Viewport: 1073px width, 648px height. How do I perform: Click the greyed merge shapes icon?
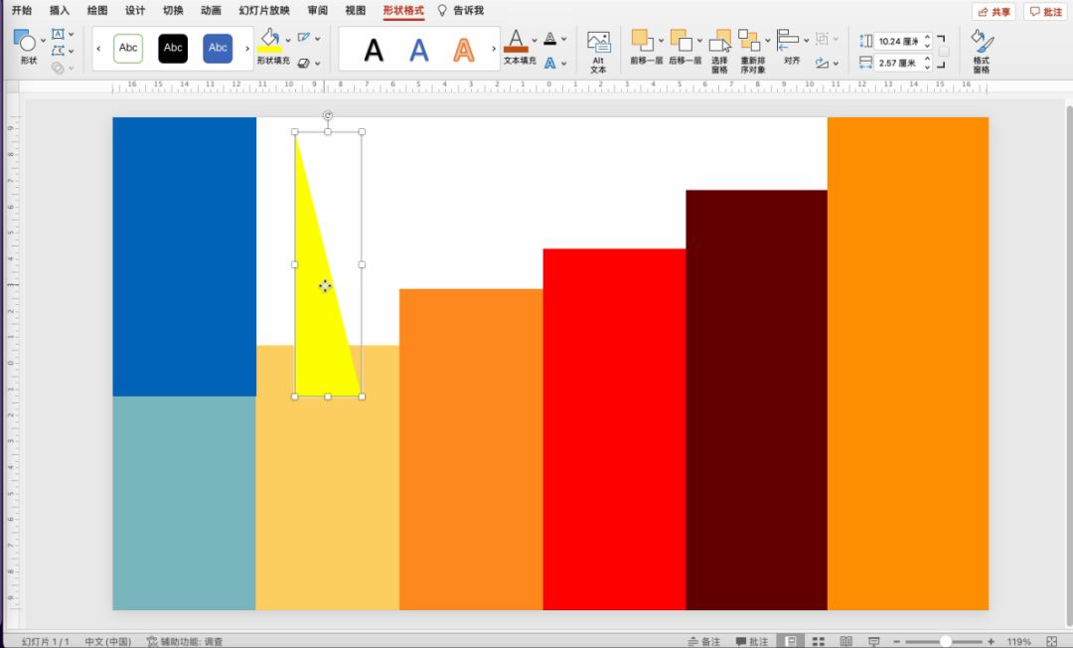(x=59, y=68)
